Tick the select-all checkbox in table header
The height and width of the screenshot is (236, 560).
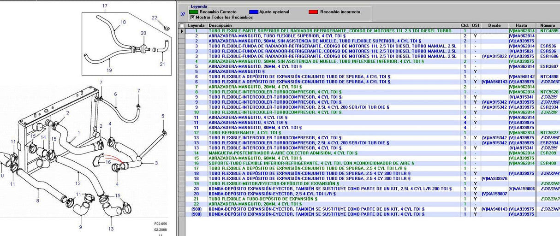click(x=182, y=26)
